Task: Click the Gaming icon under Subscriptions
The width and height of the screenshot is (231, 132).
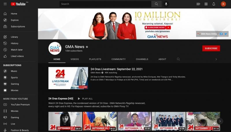Action: click(x=5, y=84)
